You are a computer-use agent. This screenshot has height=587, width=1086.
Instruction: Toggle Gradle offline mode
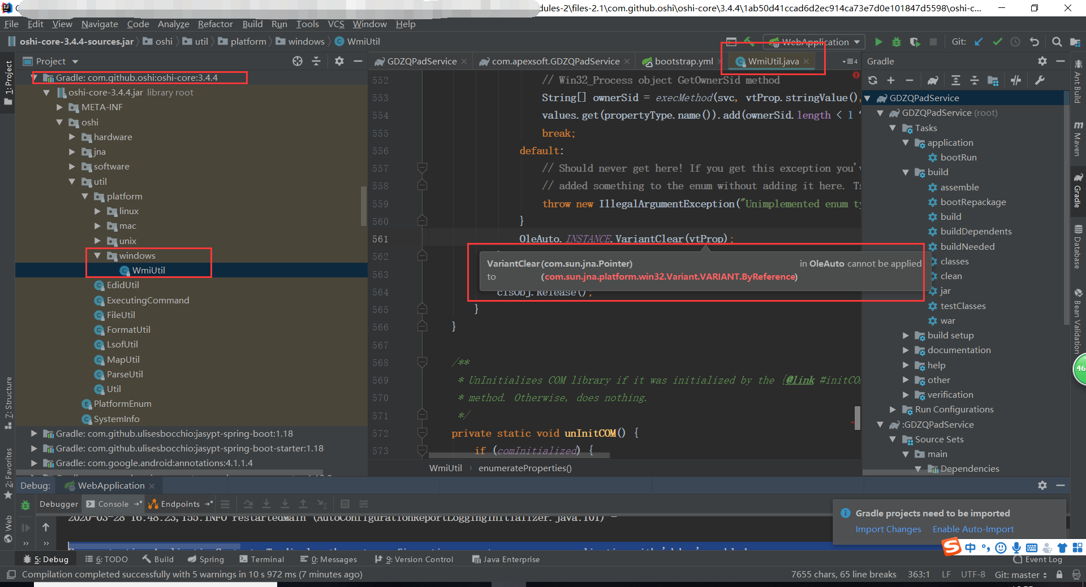pos(1016,80)
